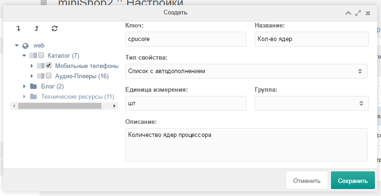
Task: Expand the Технические ресурсы folder
Action: tap(24, 96)
